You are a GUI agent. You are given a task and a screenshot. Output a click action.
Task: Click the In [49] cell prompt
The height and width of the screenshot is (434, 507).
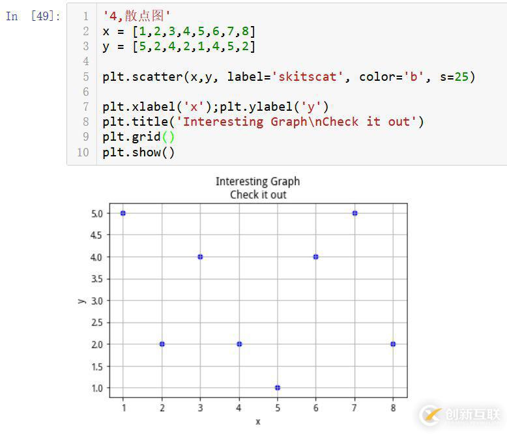point(33,16)
